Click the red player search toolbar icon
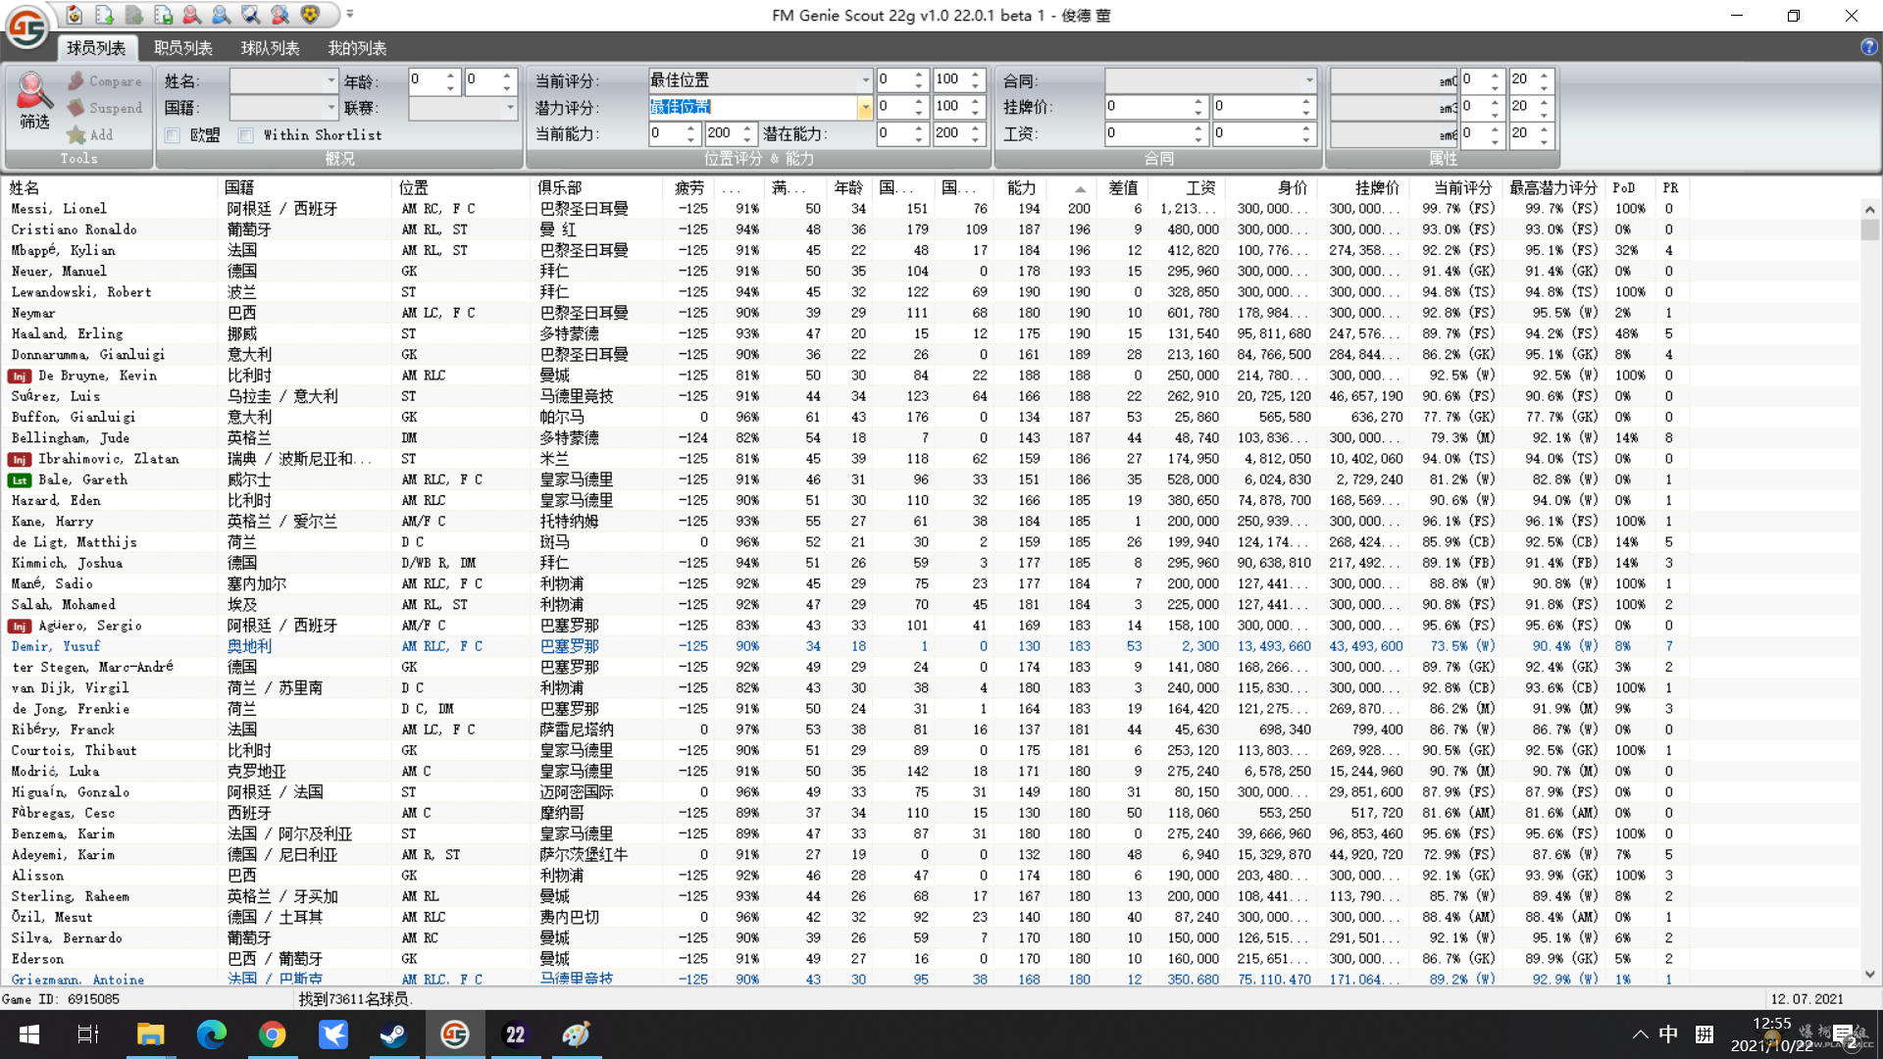 [x=192, y=15]
